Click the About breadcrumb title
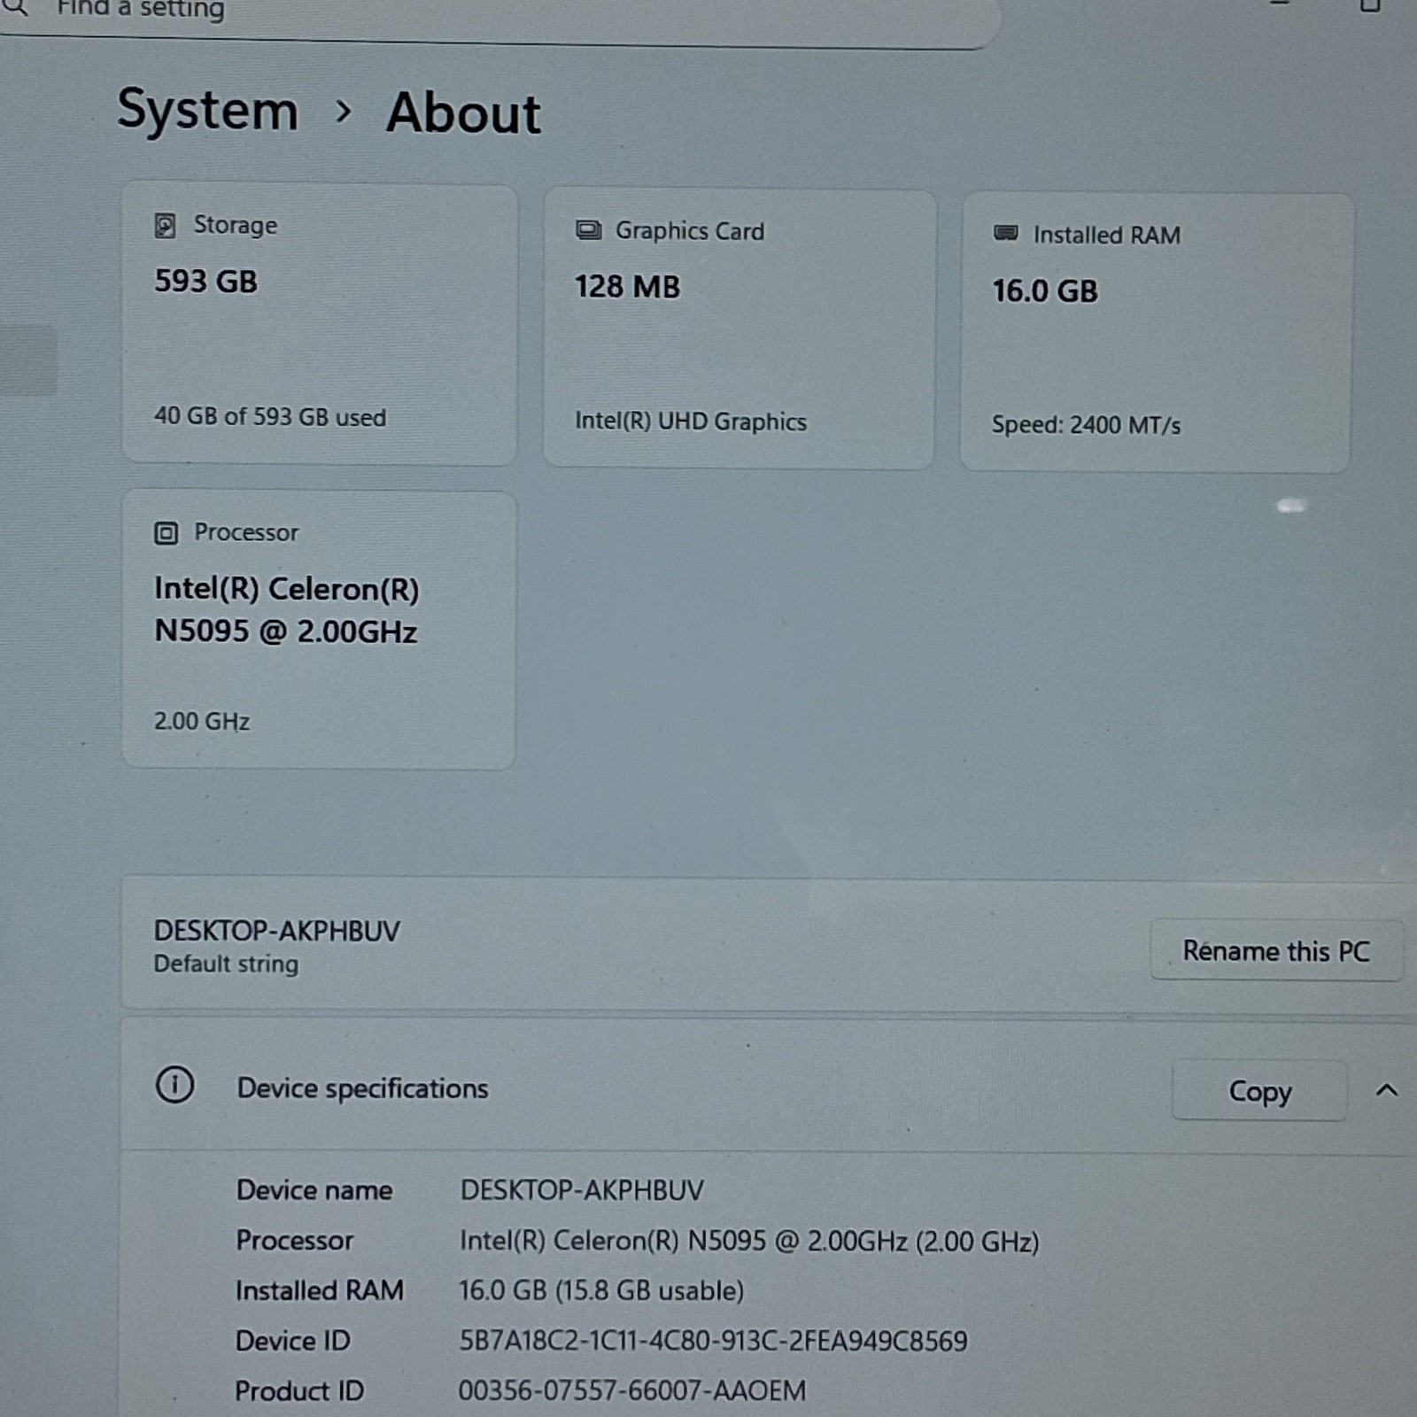 pos(463,113)
